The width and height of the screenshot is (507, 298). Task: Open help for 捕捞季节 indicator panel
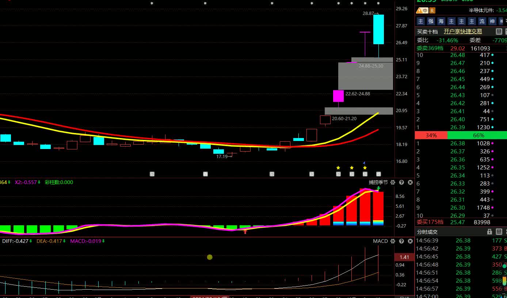click(x=401, y=182)
